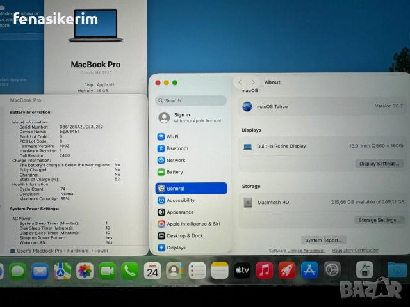Open Music app in the Dock
410x307 pixels.
click(x=265, y=271)
